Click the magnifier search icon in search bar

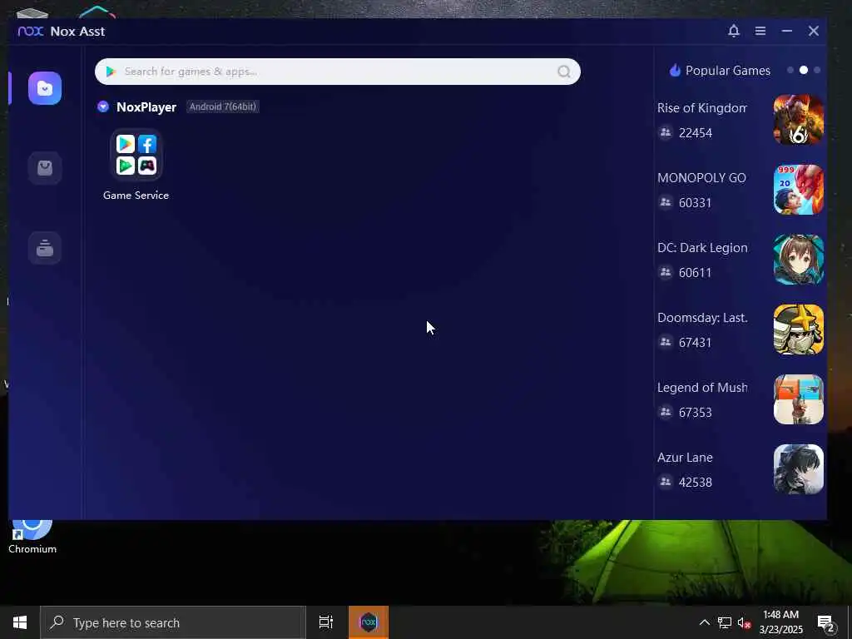point(564,72)
